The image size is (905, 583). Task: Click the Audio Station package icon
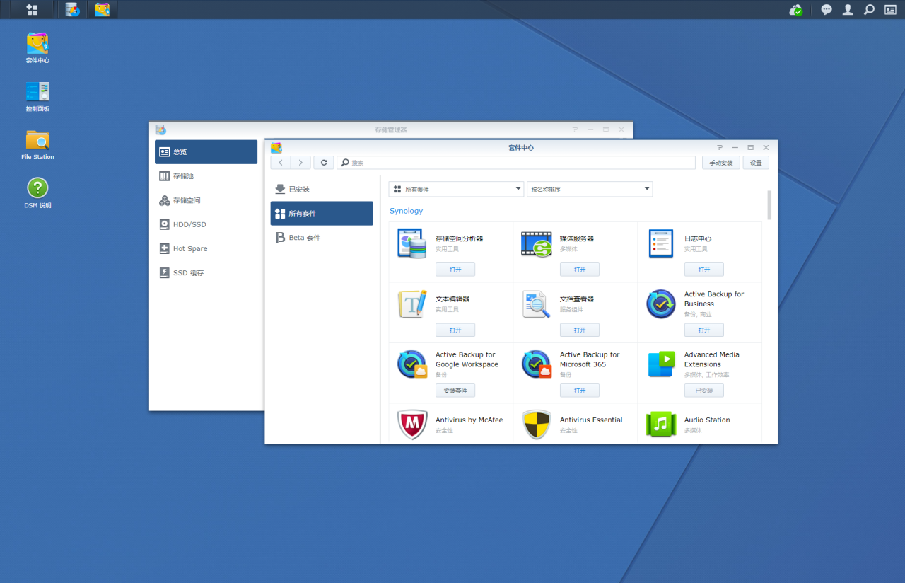660,424
